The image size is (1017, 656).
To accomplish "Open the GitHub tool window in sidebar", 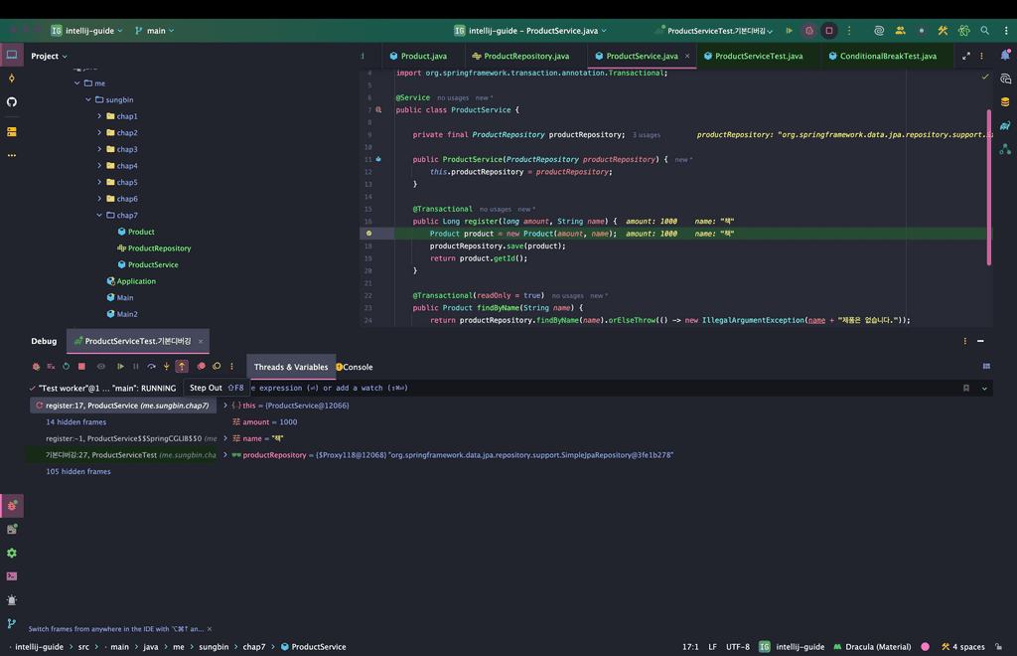I will 12,101.
